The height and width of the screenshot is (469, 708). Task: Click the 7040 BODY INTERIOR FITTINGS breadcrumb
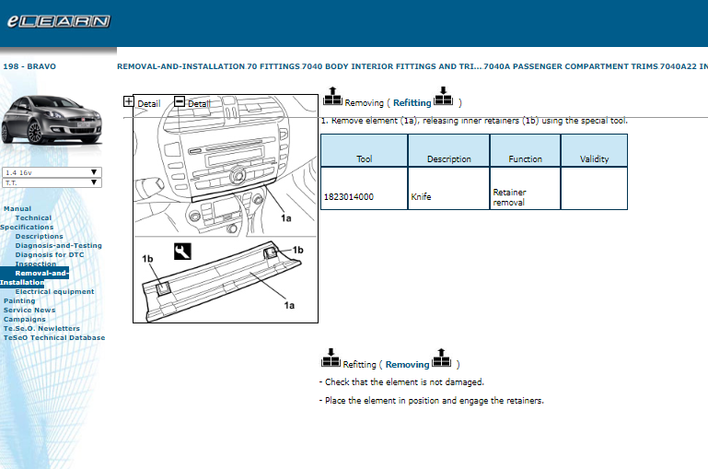click(392, 66)
